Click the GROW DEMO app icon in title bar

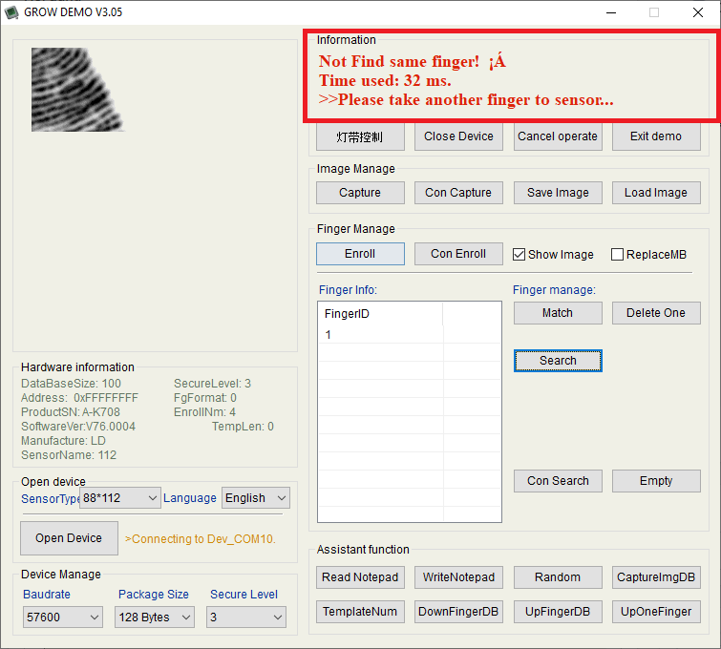12,12
